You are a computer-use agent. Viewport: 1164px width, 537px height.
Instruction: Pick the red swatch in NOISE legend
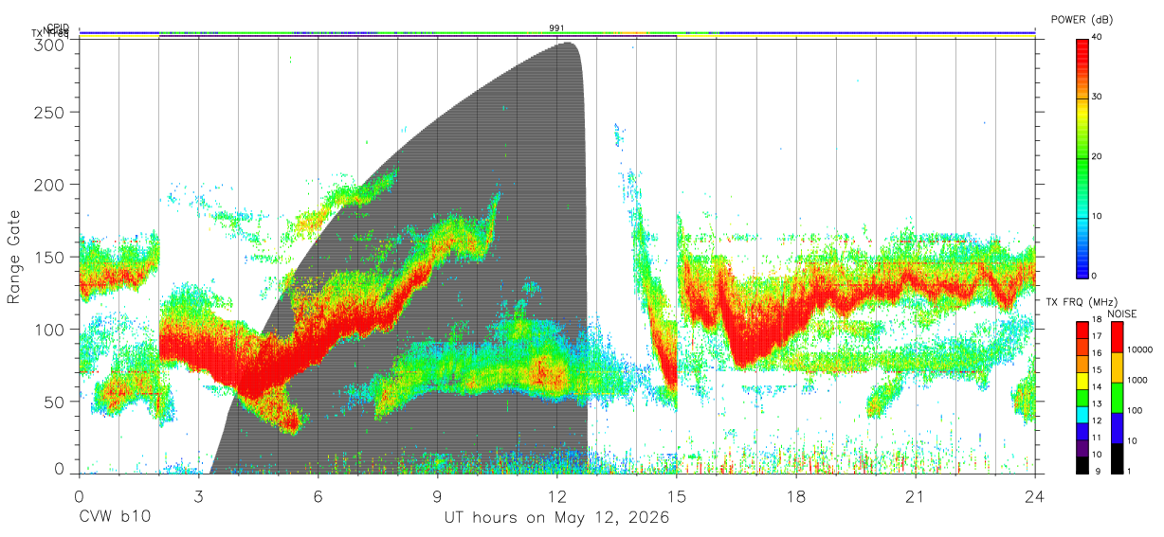click(1117, 337)
